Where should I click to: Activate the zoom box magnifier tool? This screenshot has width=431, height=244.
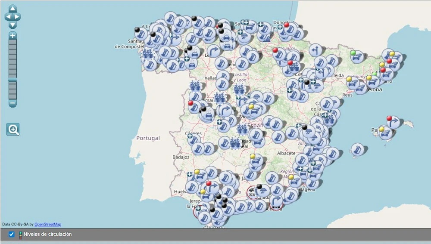tap(13, 129)
